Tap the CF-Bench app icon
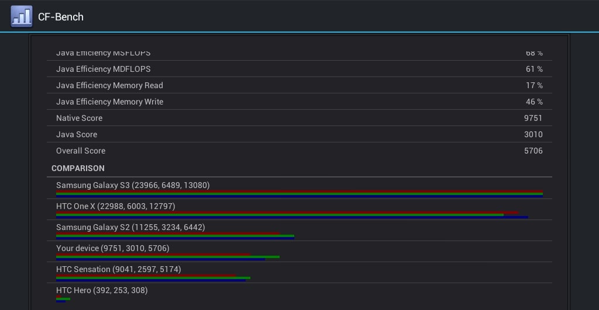Screen dimensions: 599x310 22,16
